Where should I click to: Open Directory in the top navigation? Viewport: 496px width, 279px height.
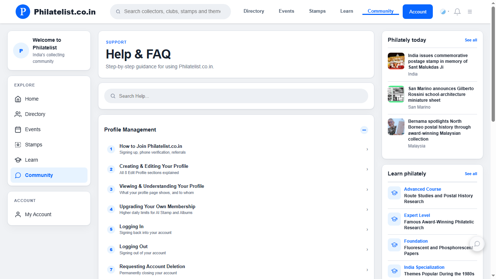pyautogui.click(x=254, y=11)
